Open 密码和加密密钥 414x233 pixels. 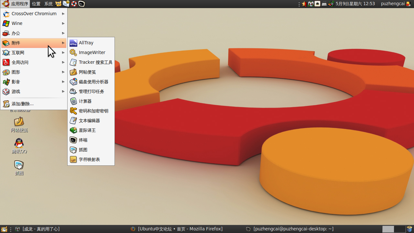(91, 111)
